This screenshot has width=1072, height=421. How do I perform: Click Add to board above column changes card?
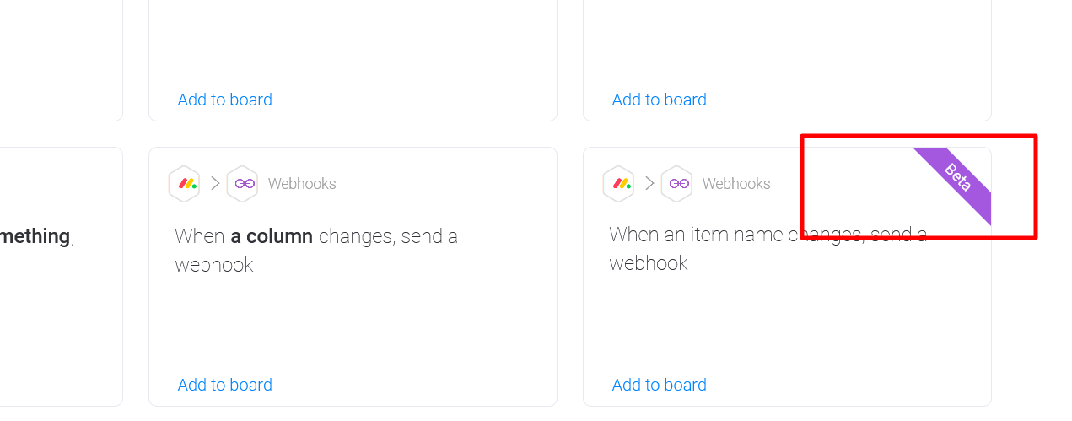tap(224, 100)
